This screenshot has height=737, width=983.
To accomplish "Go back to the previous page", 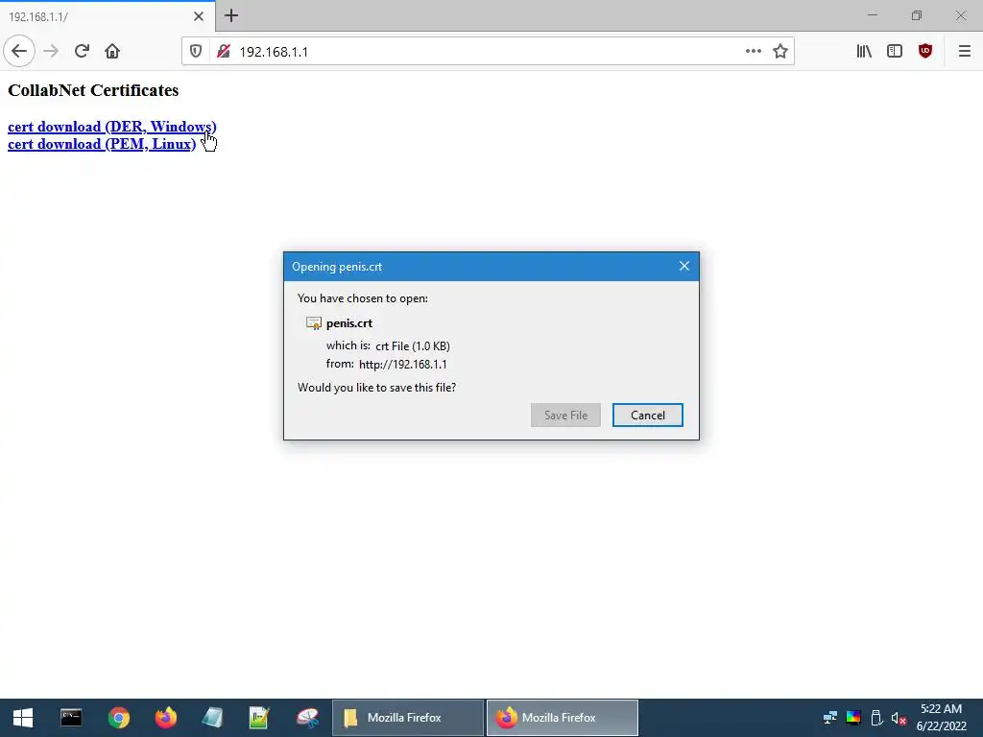I will click(19, 51).
